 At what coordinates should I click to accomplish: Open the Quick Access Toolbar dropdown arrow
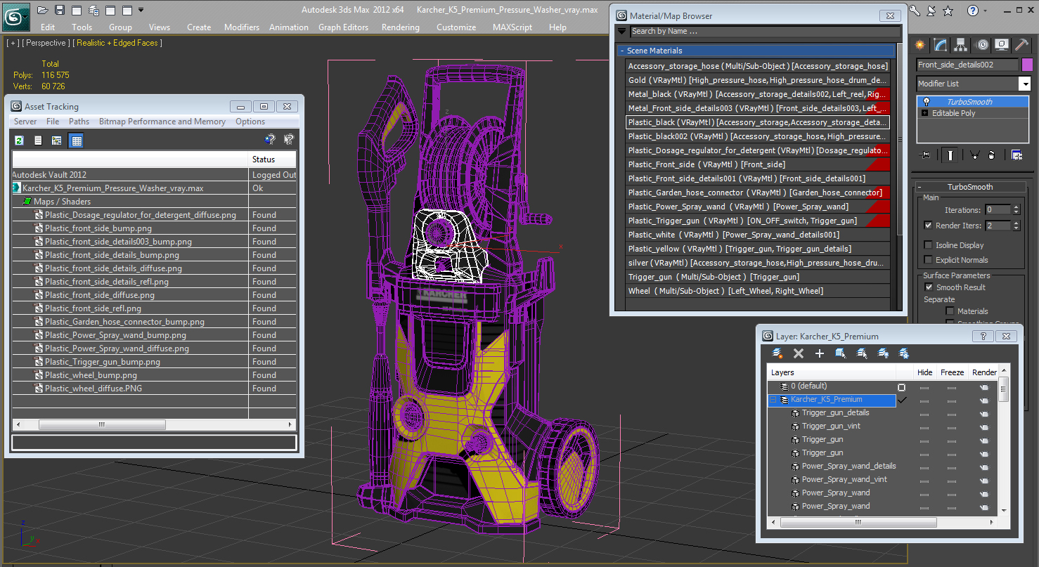[x=141, y=10]
